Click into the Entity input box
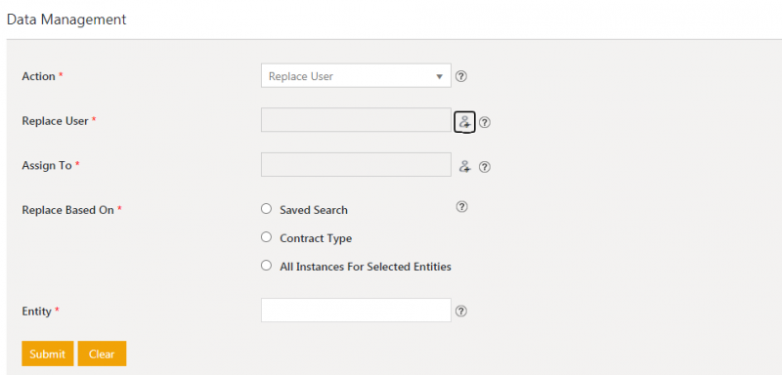782x375 pixels. point(356,310)
